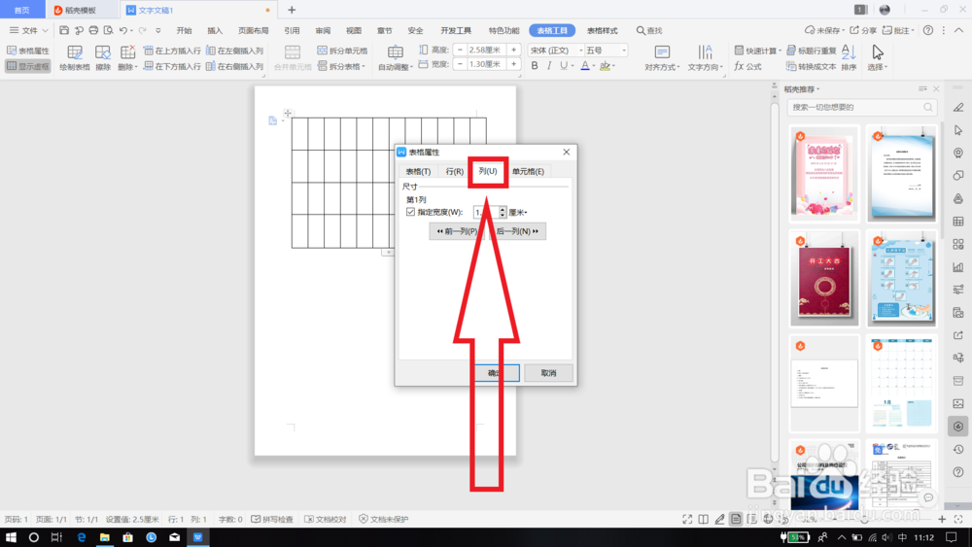This screenshot has height=547, width=972.
Task: Toggle Bold formatting
Action: click(535, 66)
